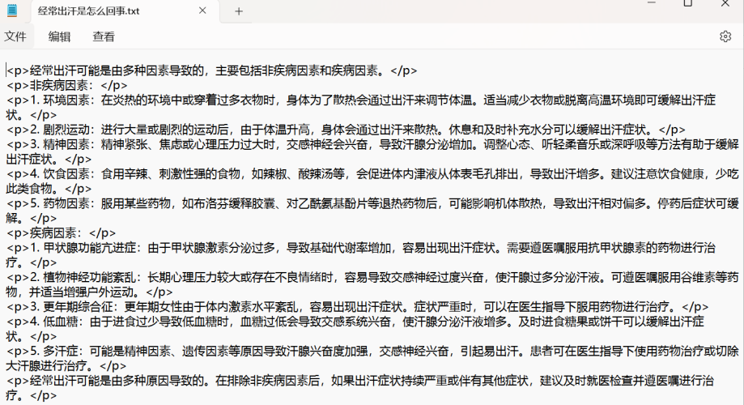Screen dimensions: 744x405
Task: Maximize the Notepad window
Action: (687, 3)
